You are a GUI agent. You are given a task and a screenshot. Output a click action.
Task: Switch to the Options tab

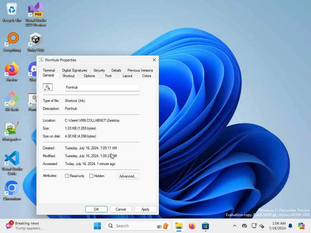coord(89,76)
